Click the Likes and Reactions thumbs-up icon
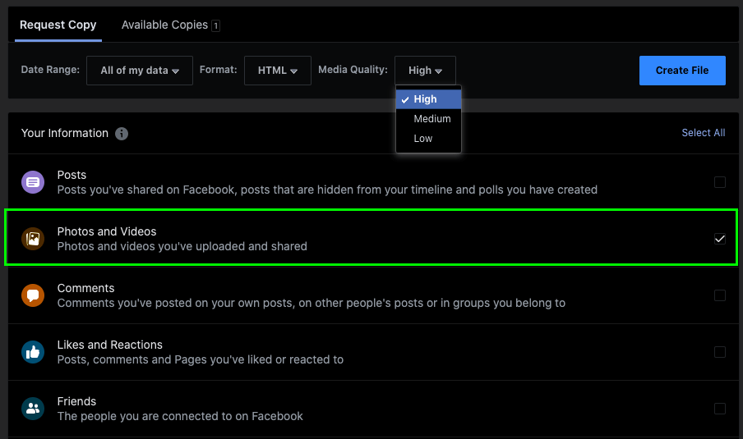This screenshot has height=439, width=743. coord(33,352)
